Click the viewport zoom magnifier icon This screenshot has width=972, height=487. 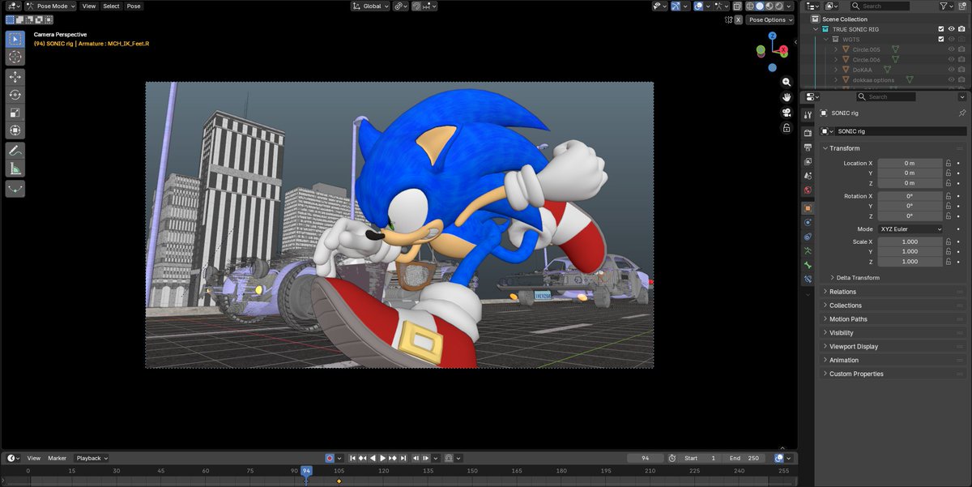(x=786, y=83)
